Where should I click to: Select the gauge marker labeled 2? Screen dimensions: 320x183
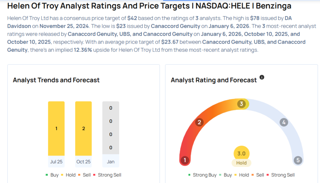pos(199,122)
